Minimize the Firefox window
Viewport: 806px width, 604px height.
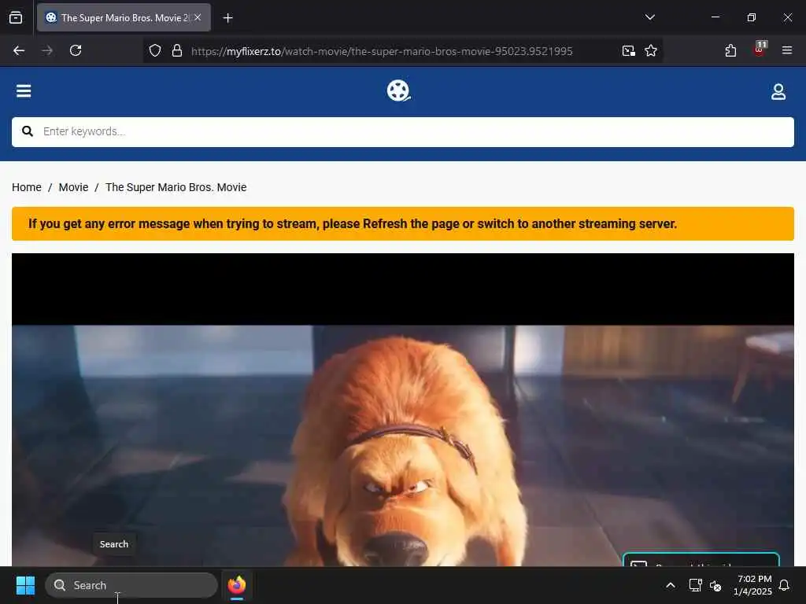(x=715, y=17)
